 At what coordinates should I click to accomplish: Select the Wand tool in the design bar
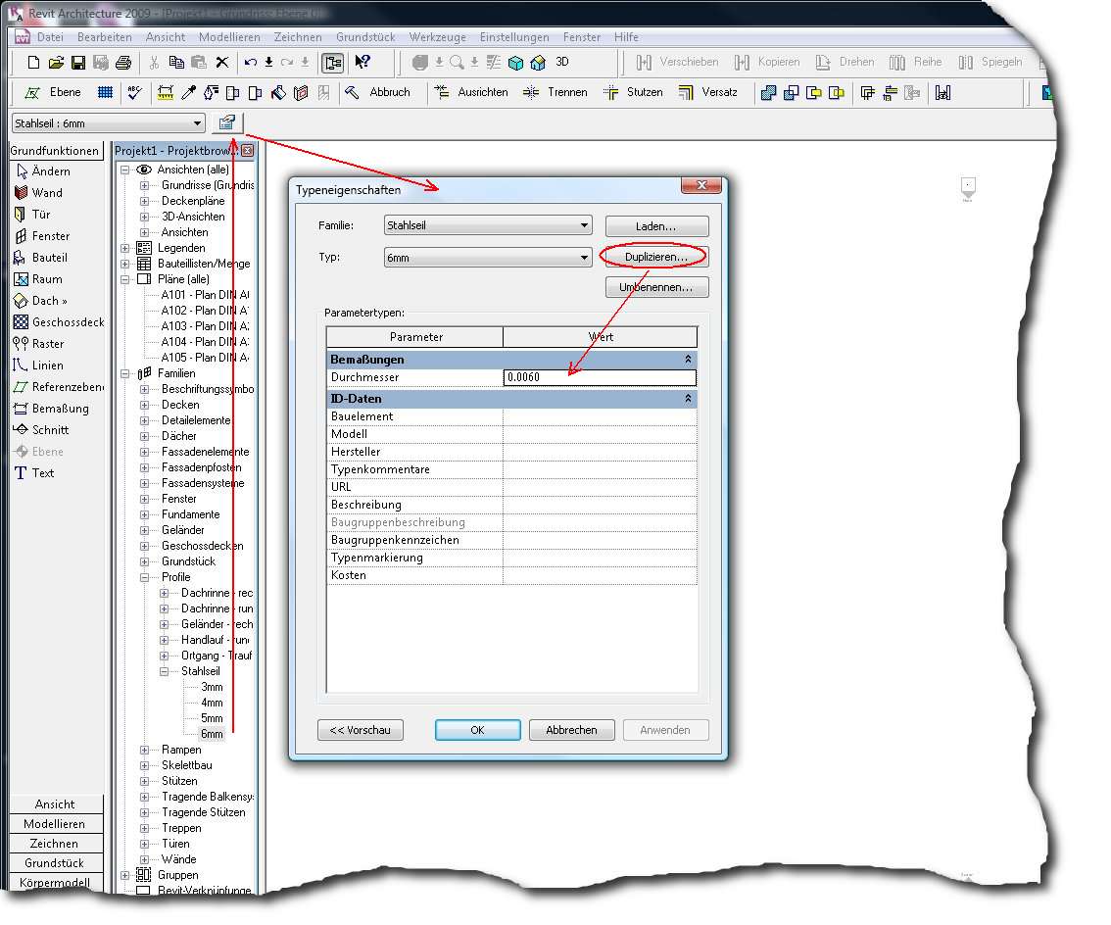click(39, 193)
